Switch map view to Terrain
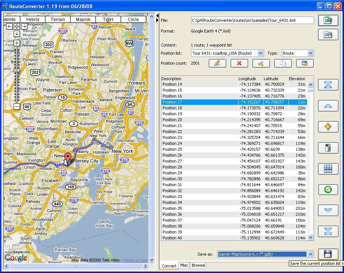The width and height of the screenshot is (344, 273). (58, 20)
